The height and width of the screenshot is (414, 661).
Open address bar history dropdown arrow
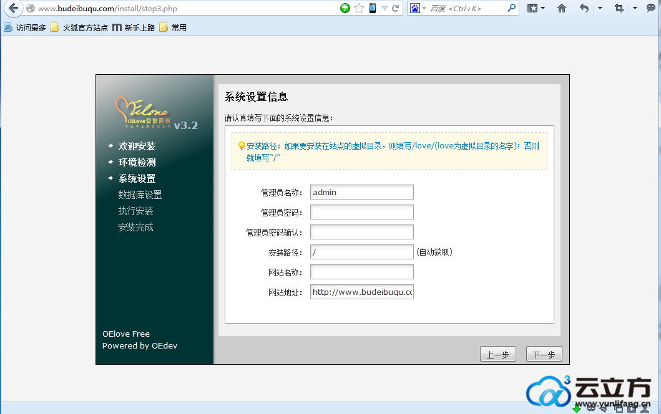[384, 9]
